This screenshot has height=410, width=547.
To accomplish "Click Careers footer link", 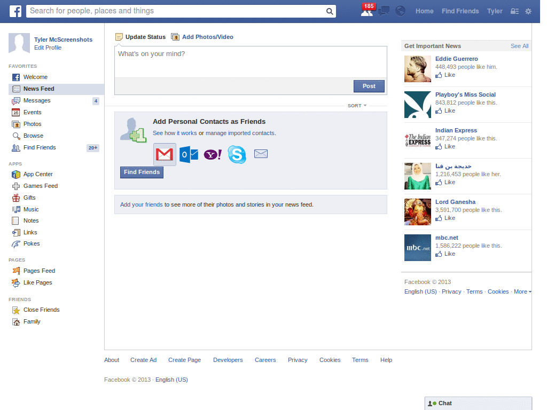I will coord(265,360).
